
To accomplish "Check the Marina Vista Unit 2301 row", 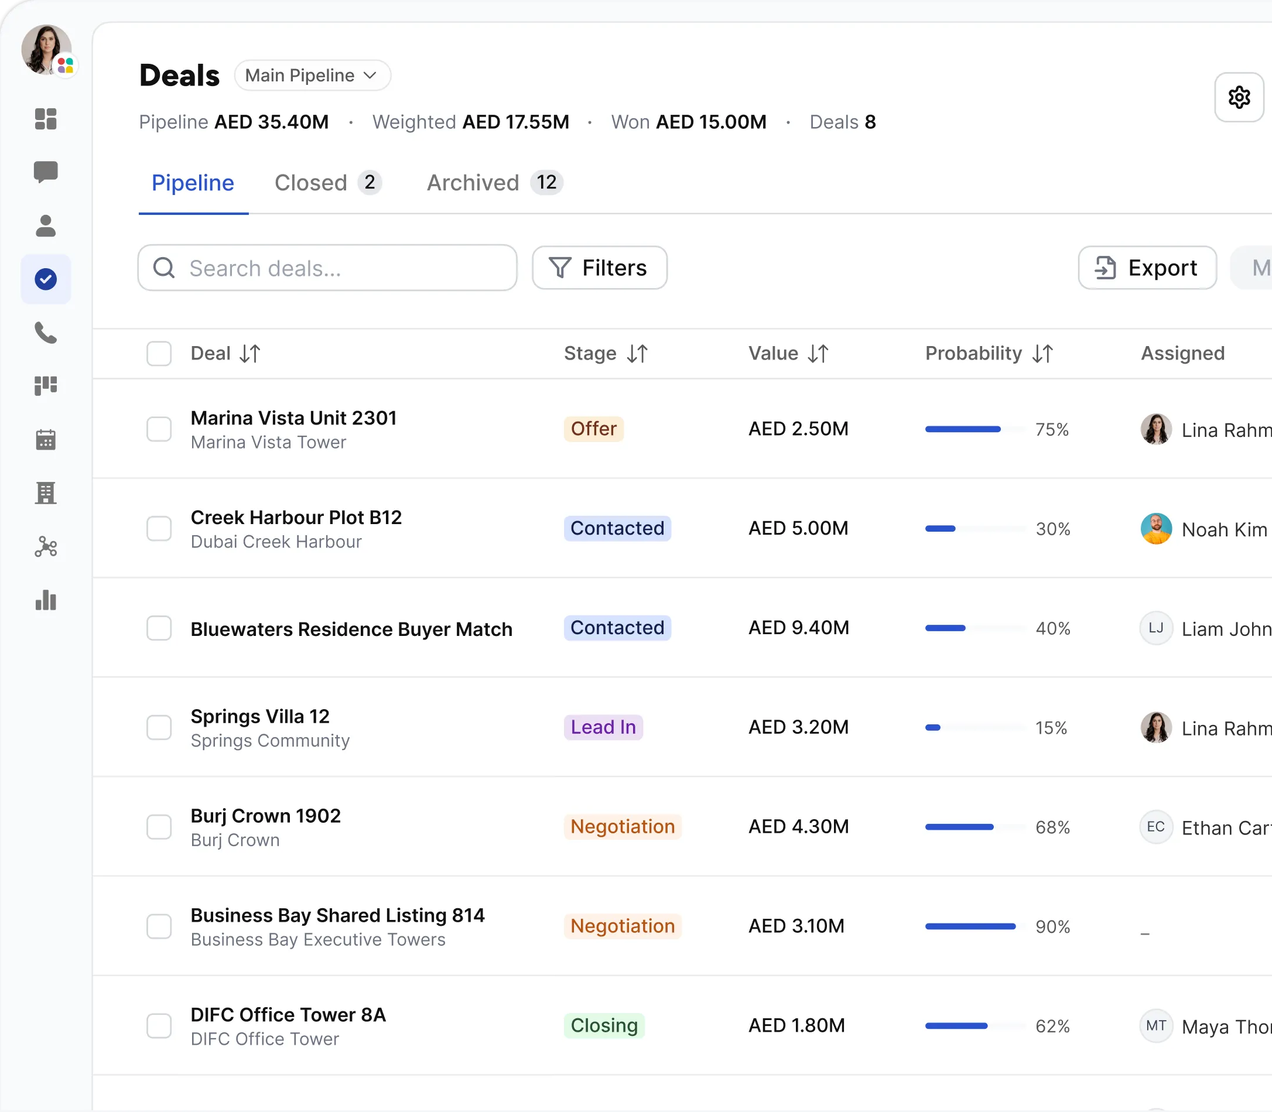I will (159, 429).
